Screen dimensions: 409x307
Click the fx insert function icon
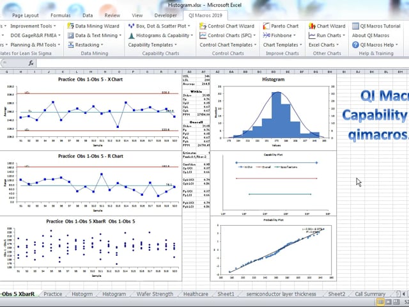click(x=31, y=63)
